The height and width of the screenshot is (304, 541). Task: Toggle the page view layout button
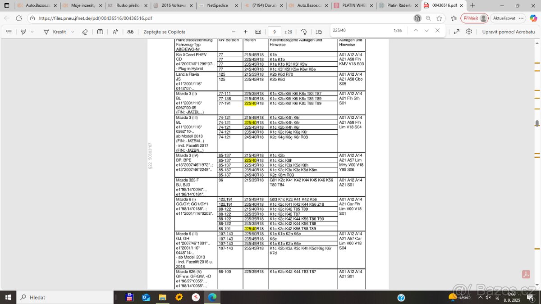pyautogui.click(x=319, y=32)
